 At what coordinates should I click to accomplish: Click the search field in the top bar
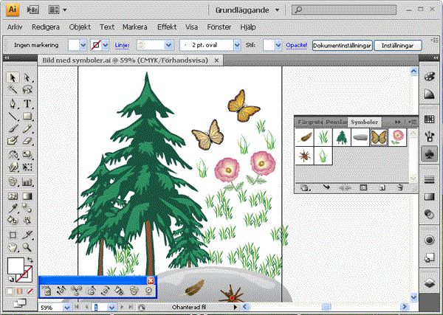click(347, 10)
